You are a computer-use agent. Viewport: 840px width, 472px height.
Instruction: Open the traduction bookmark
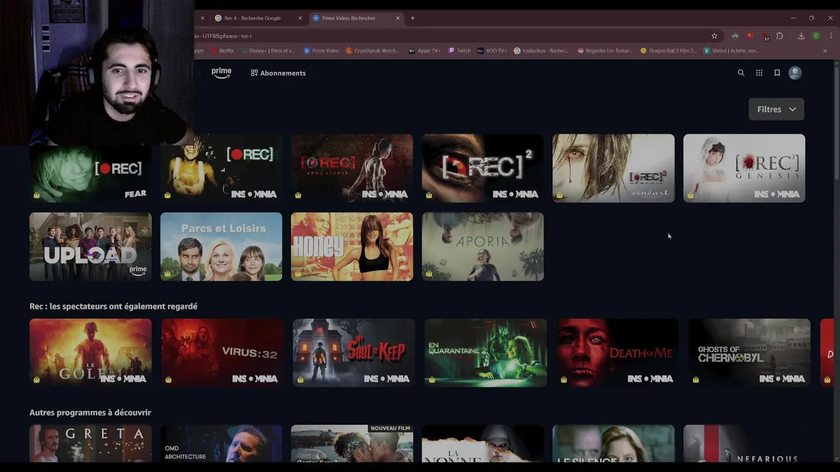click(541, 50)
